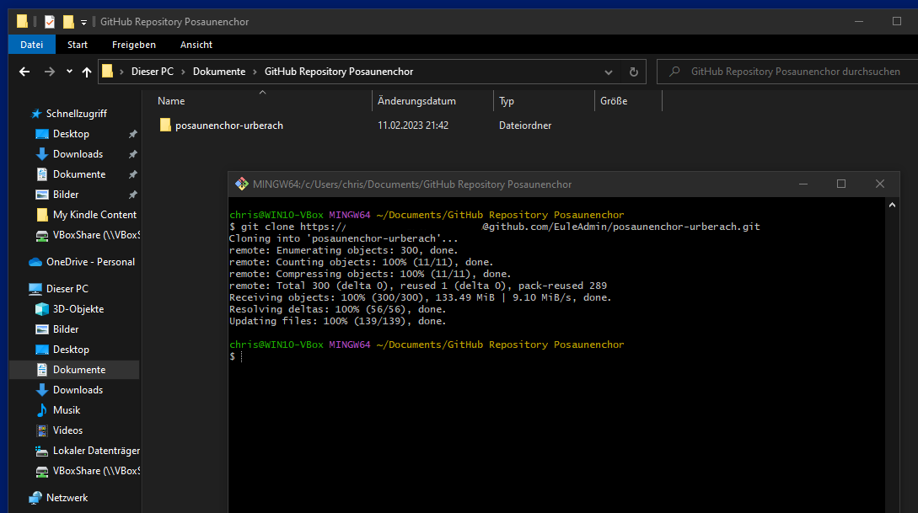Screen dimensions: 918x513
Task: Open Netzwerk in navigation pane
Action: [67, 497]
